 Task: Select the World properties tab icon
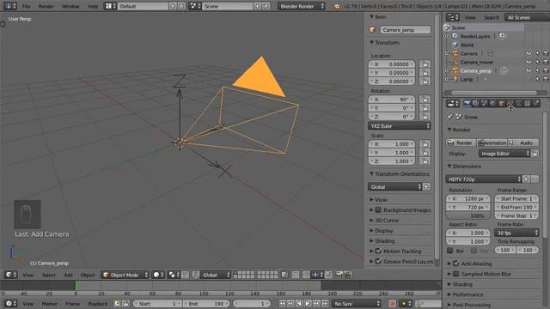(492, 103)
